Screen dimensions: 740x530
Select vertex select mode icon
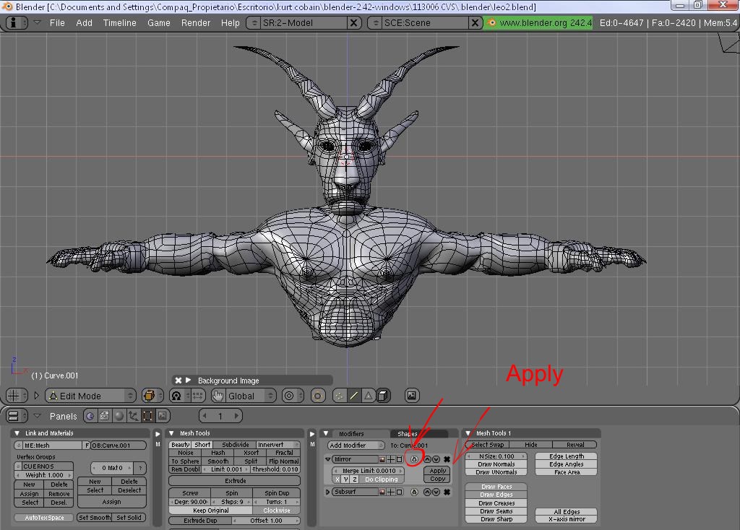(339, 396)
